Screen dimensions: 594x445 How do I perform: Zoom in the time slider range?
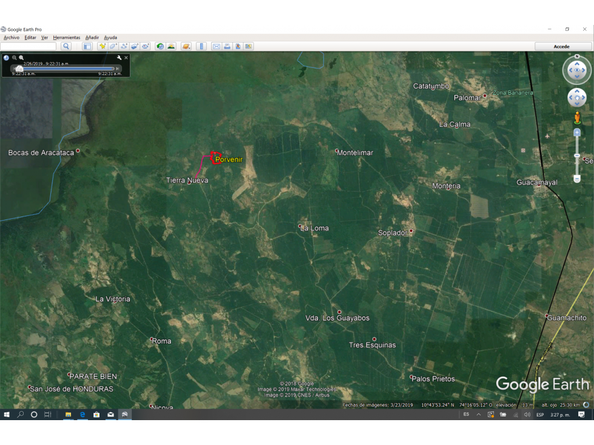(21, 58)
